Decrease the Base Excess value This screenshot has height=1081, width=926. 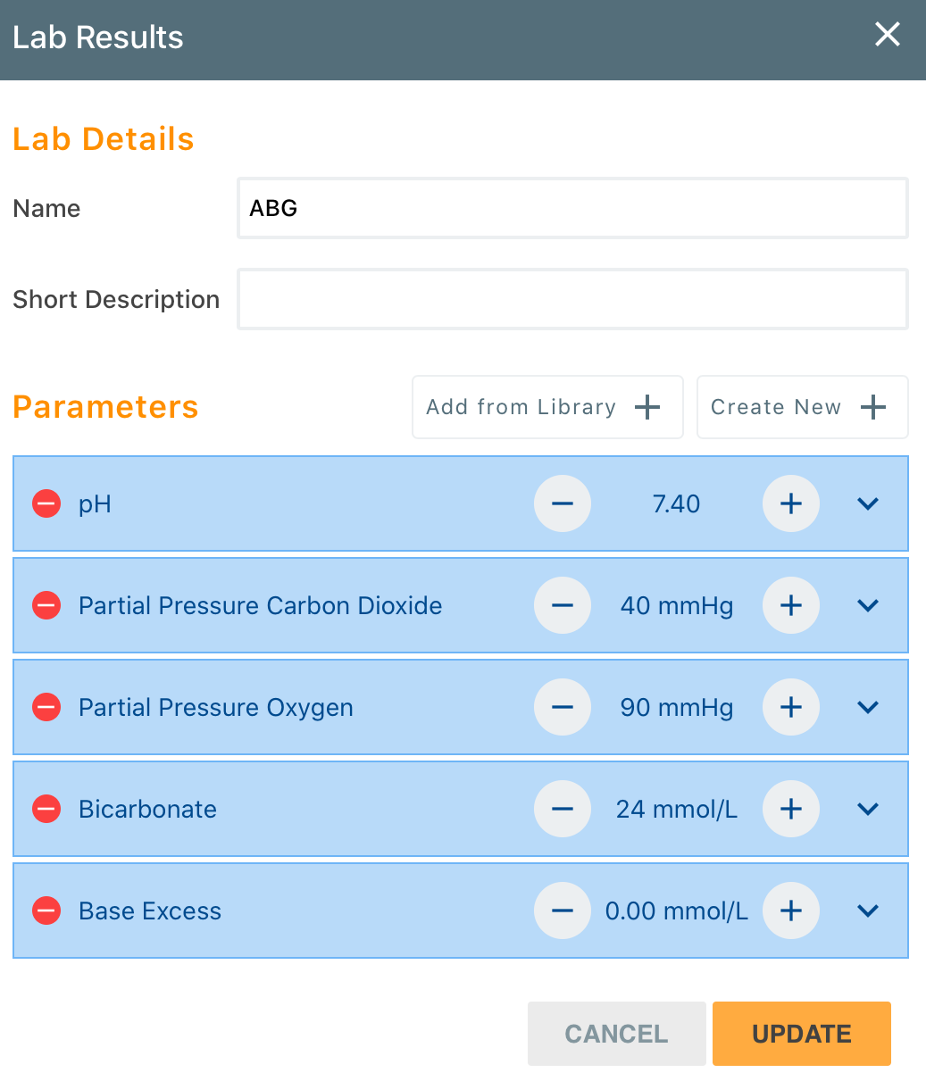point(562,911)
